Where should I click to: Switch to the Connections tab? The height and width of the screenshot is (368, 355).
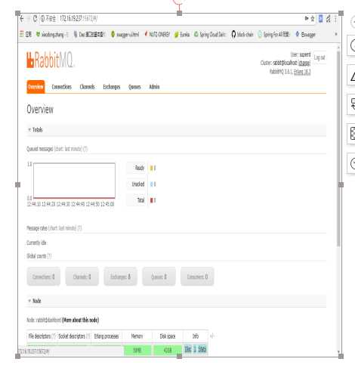click(x=62, y=87)
